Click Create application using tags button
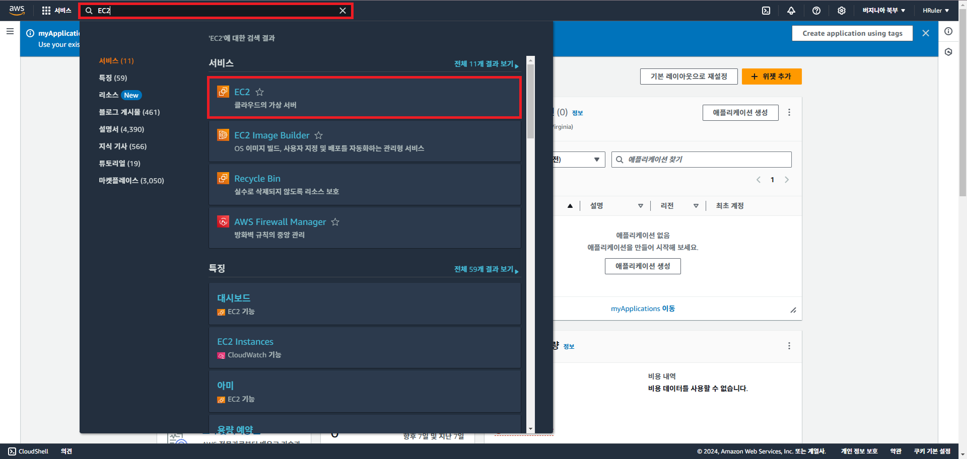The width and height of the screenshot is (967, 459). point(852,33)
